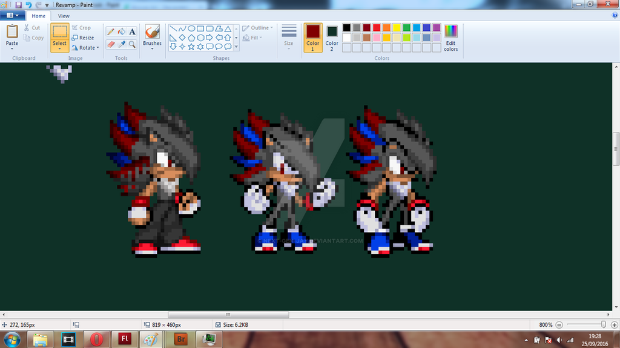Choose the Line shape
Screen dimensions: 620x348
pos(173,28)
